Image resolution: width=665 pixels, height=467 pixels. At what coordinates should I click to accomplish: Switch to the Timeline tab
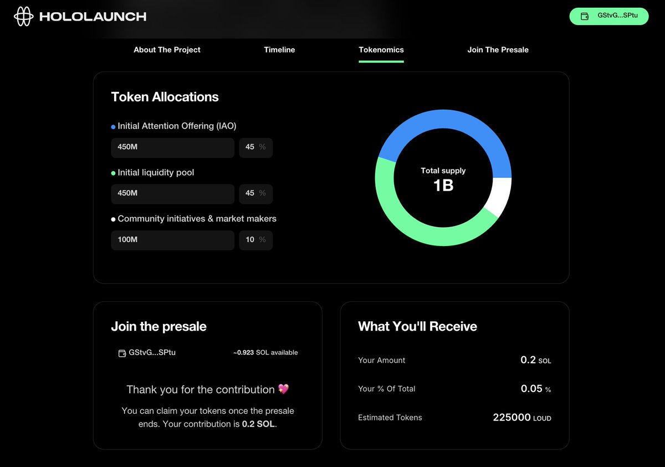point(279,50)
